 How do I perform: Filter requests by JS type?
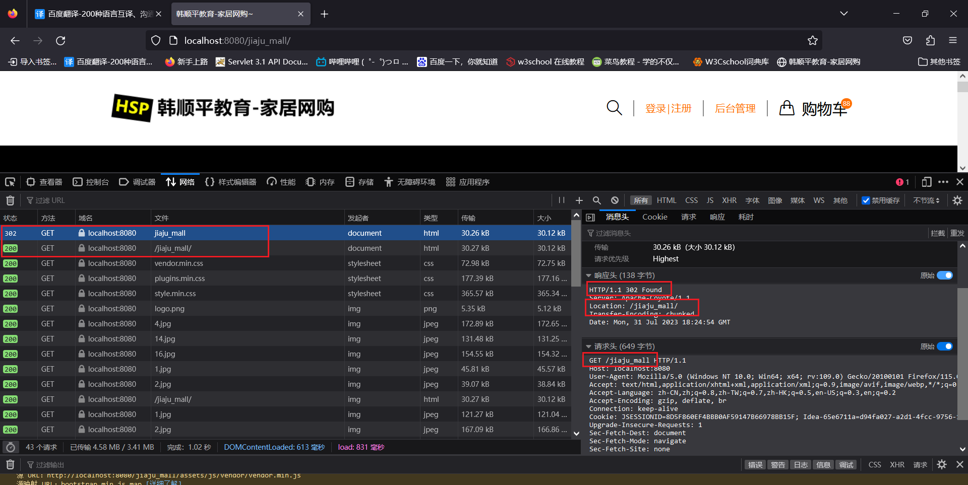(x=710, y=200)
